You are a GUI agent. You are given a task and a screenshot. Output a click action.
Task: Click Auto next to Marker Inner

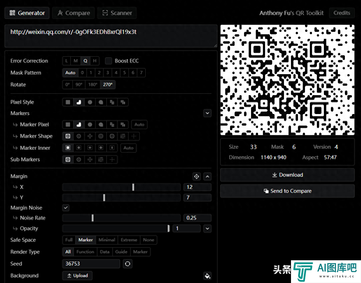pos(129,148)
